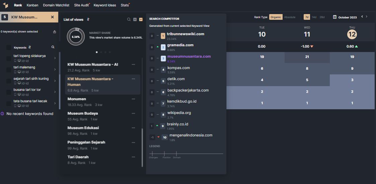Check the tari malemang keyword
376x184 pixels.
coord(9,70)
